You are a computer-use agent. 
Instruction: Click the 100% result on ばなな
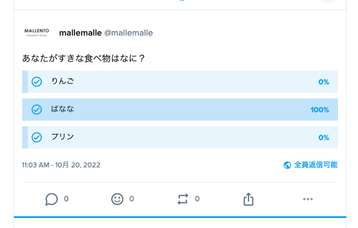pyautogui.click(x=320, y=110)
